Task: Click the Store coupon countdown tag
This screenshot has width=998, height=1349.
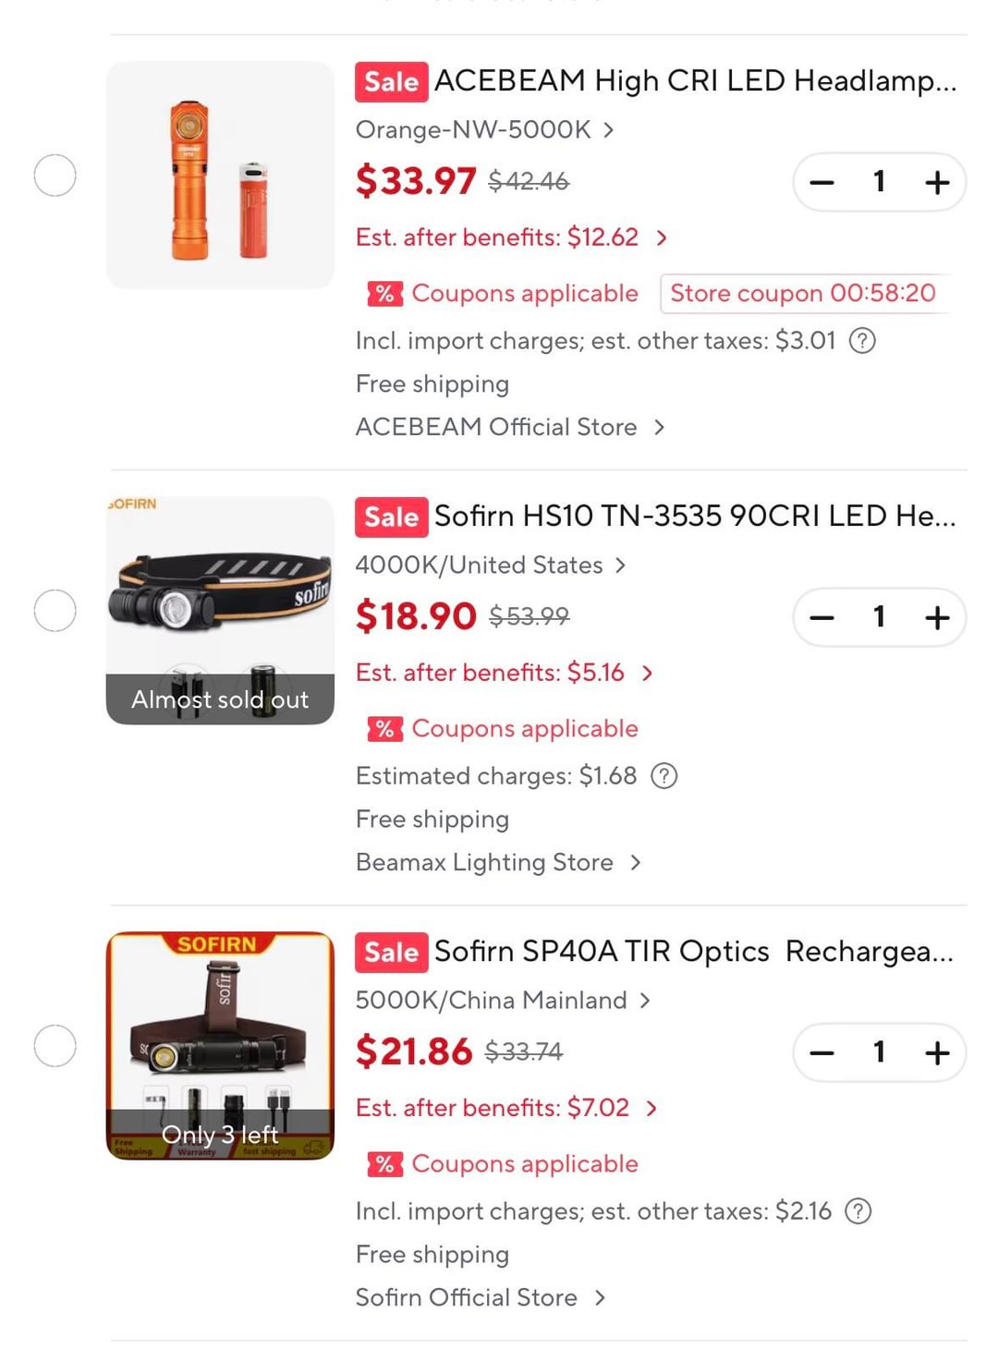Action: tap(802, 294)
